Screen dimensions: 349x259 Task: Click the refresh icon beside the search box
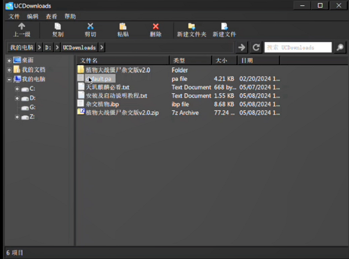(x=256, y=47)
